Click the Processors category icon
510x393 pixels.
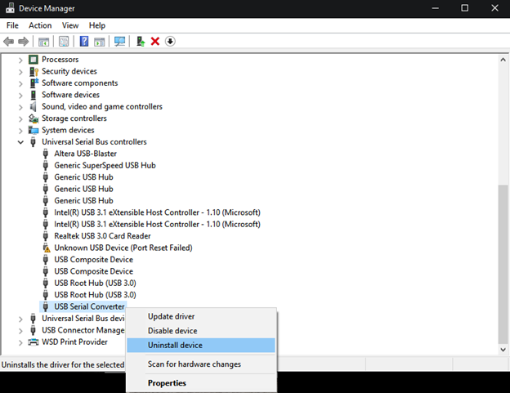point(34,60)
